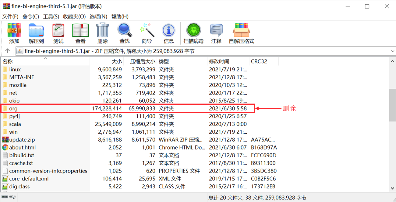Click the status bar drive/key icon
This screenshot has height=202, width=396.
point(9,197)
